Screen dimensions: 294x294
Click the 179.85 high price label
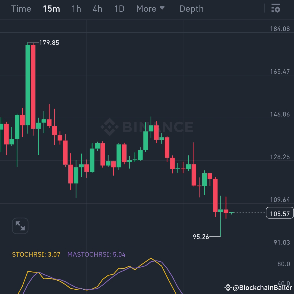pos(49,43)
